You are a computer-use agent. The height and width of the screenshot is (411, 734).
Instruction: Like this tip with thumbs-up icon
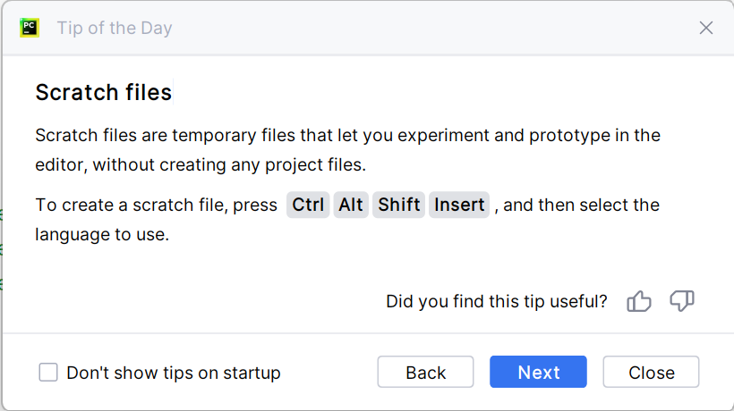coord(639,302)
